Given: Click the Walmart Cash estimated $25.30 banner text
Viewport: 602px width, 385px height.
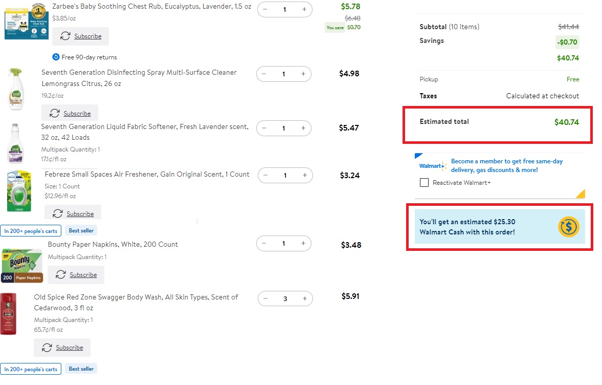Looking at the screenshot, I should [467, 227].
